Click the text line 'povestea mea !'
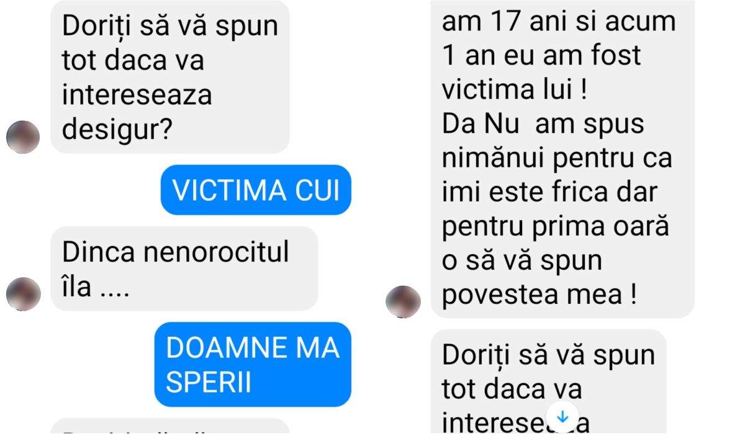 coord(539,294)
